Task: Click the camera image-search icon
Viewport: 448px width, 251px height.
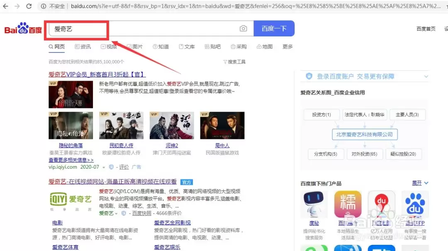Action: click(243, 29)
